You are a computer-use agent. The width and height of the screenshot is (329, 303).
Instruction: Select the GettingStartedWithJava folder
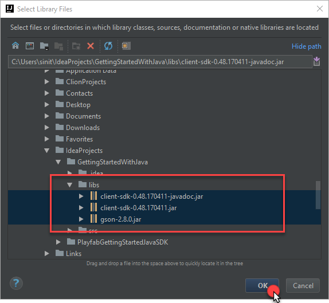(x=107, y=162)
